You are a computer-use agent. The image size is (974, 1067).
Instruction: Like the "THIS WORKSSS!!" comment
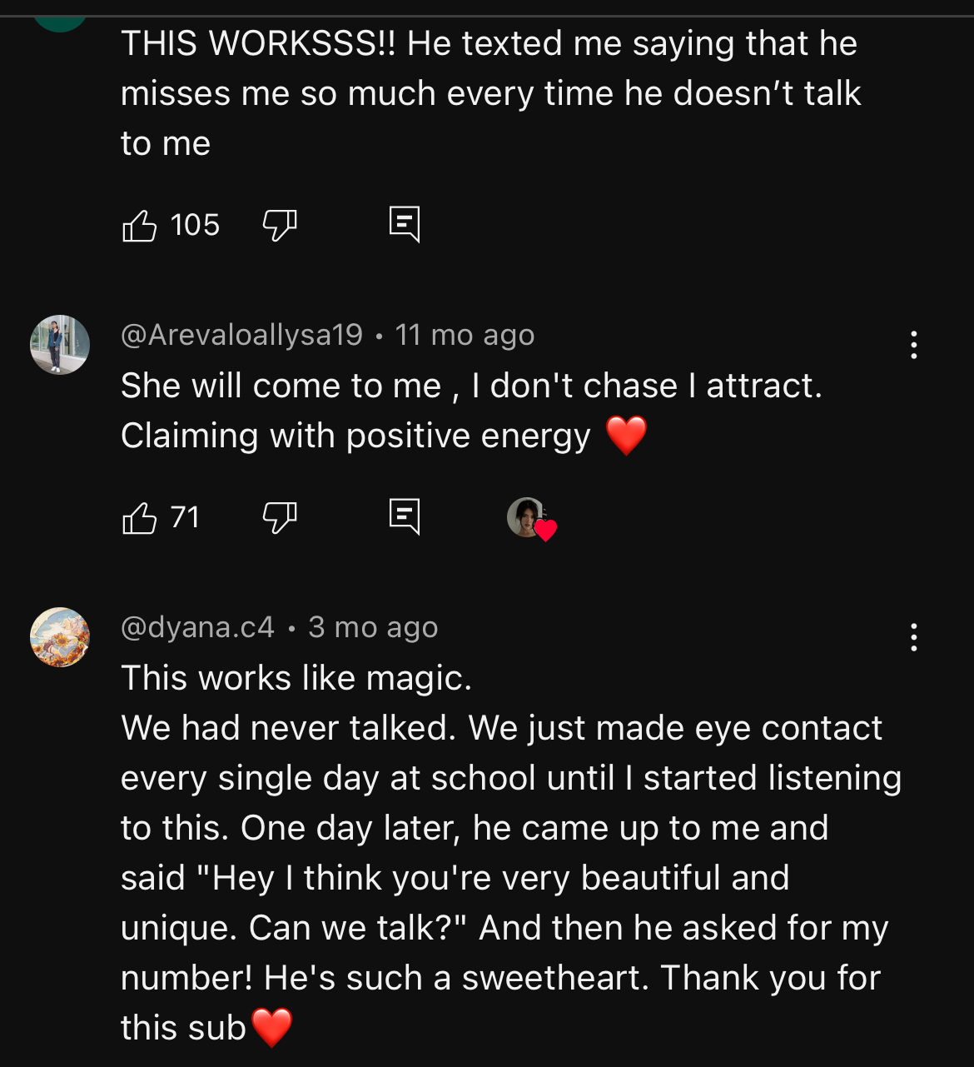[x=140, y=225]
